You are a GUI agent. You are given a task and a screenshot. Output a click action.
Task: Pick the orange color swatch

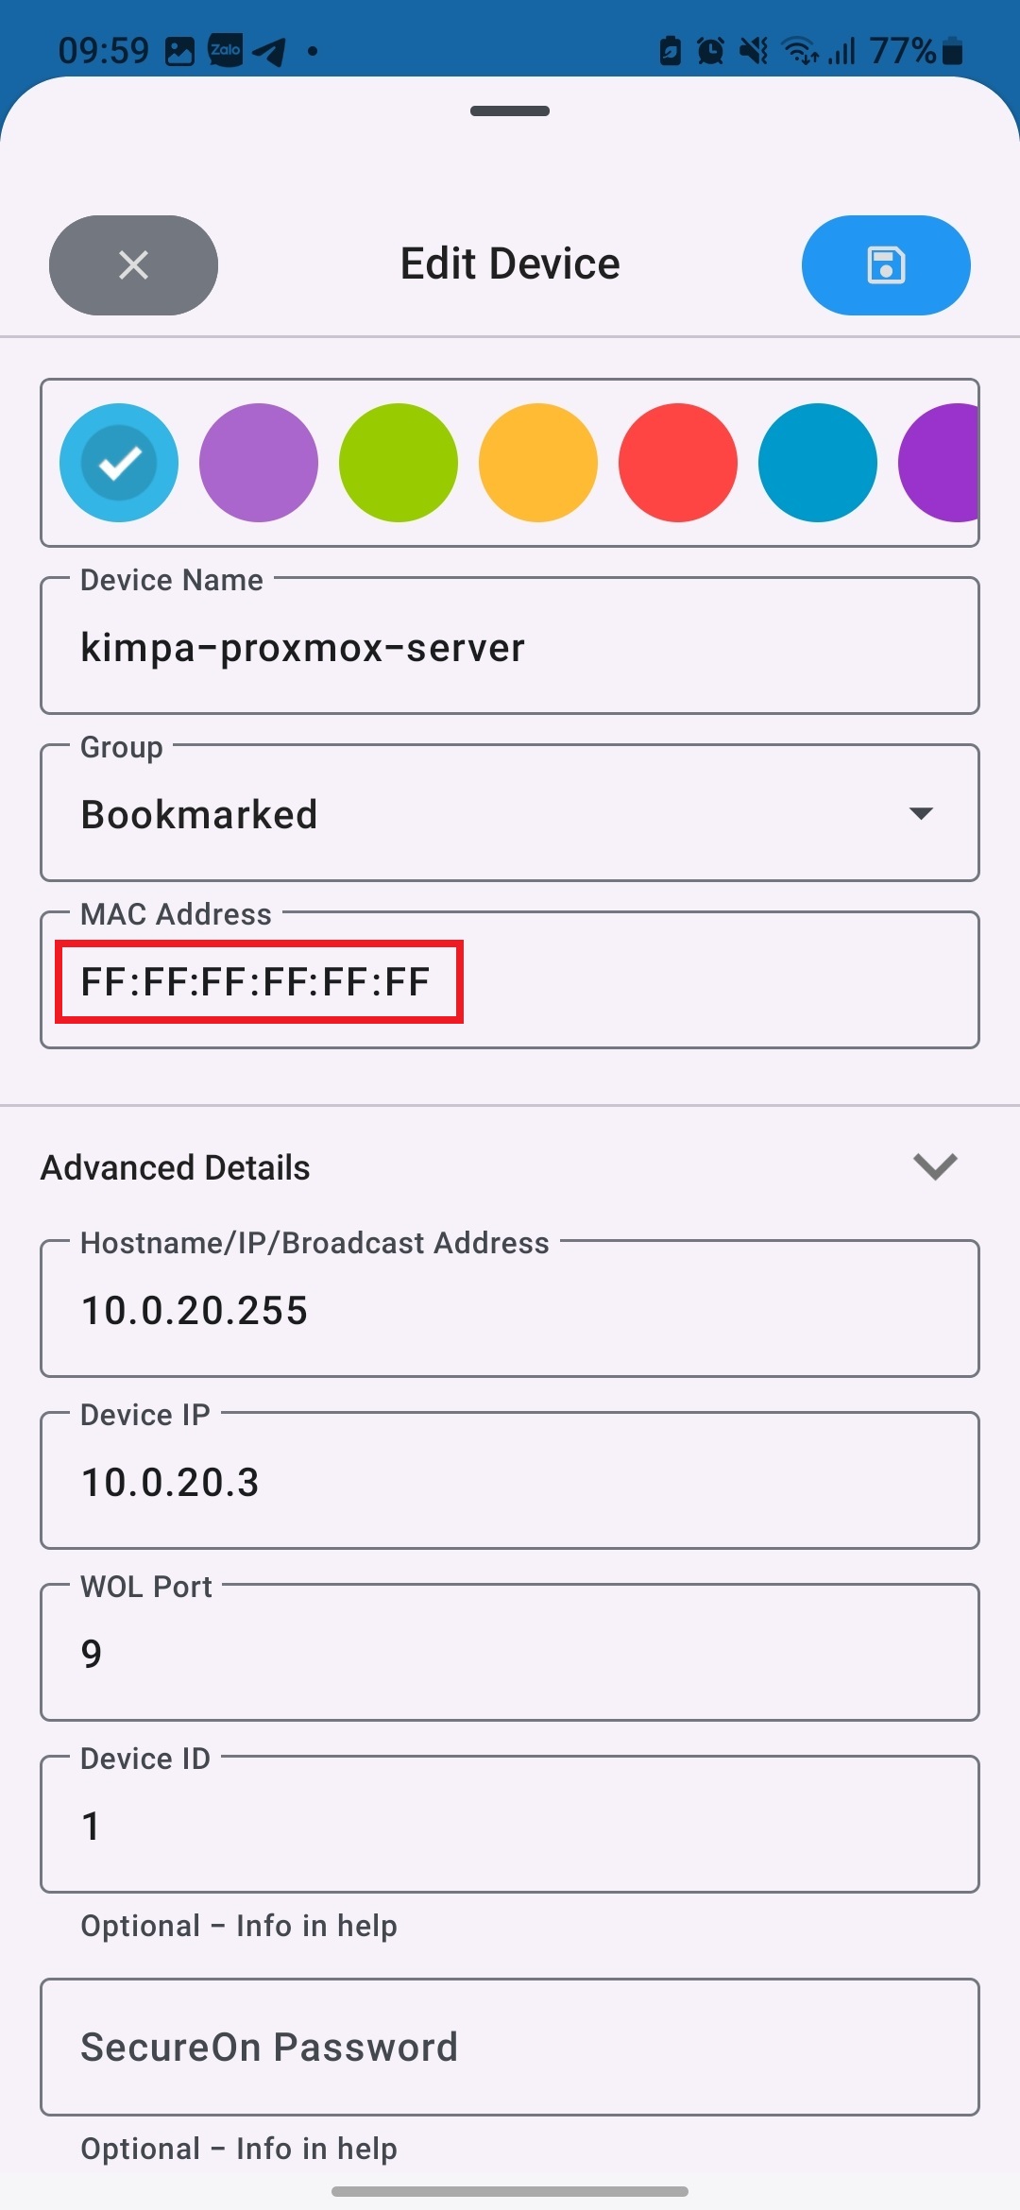click(x=537, y=462)
